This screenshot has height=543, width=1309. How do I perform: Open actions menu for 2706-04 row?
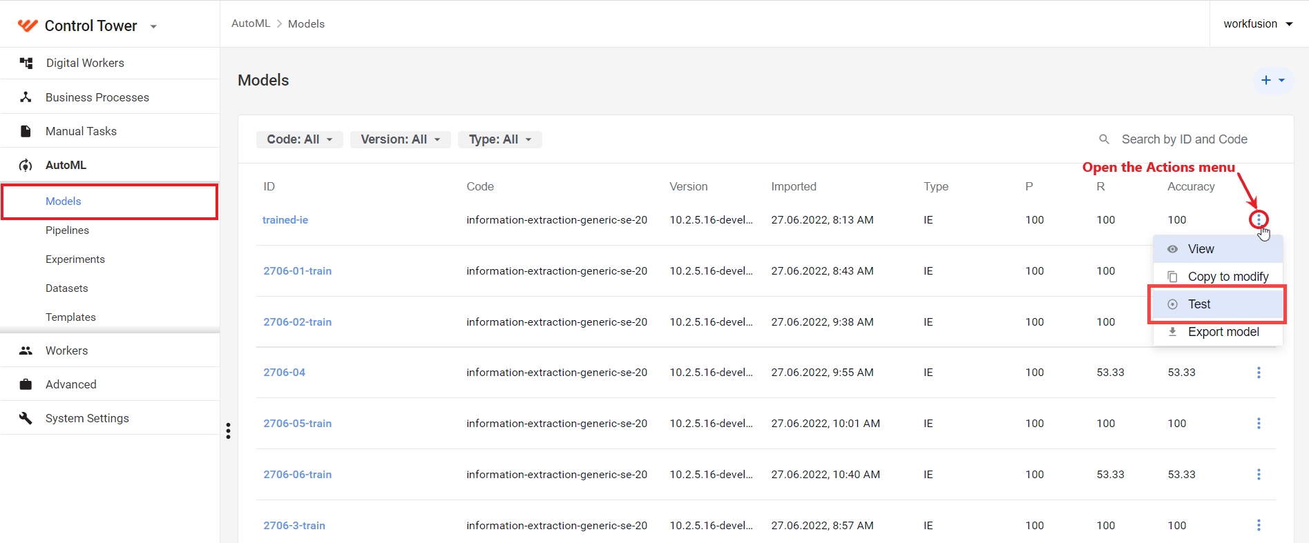click(1259, 373)
